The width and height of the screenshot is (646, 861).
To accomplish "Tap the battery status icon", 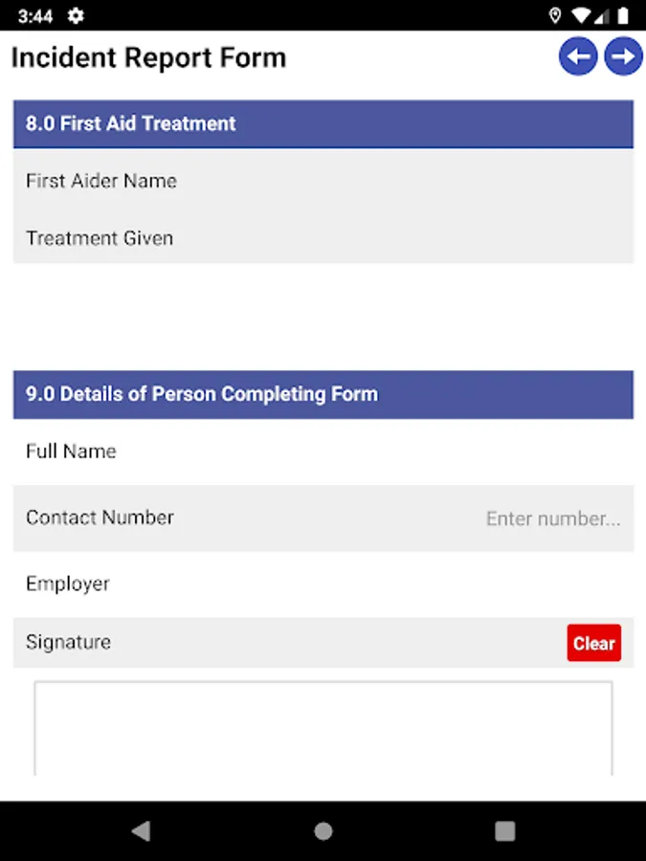I will click(x=623, y=16).
